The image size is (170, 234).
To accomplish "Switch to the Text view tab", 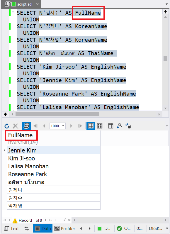I will pyautogui.click(x=11, y=228).
